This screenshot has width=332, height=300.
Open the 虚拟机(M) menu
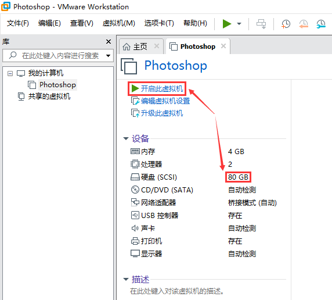[119, 23]
